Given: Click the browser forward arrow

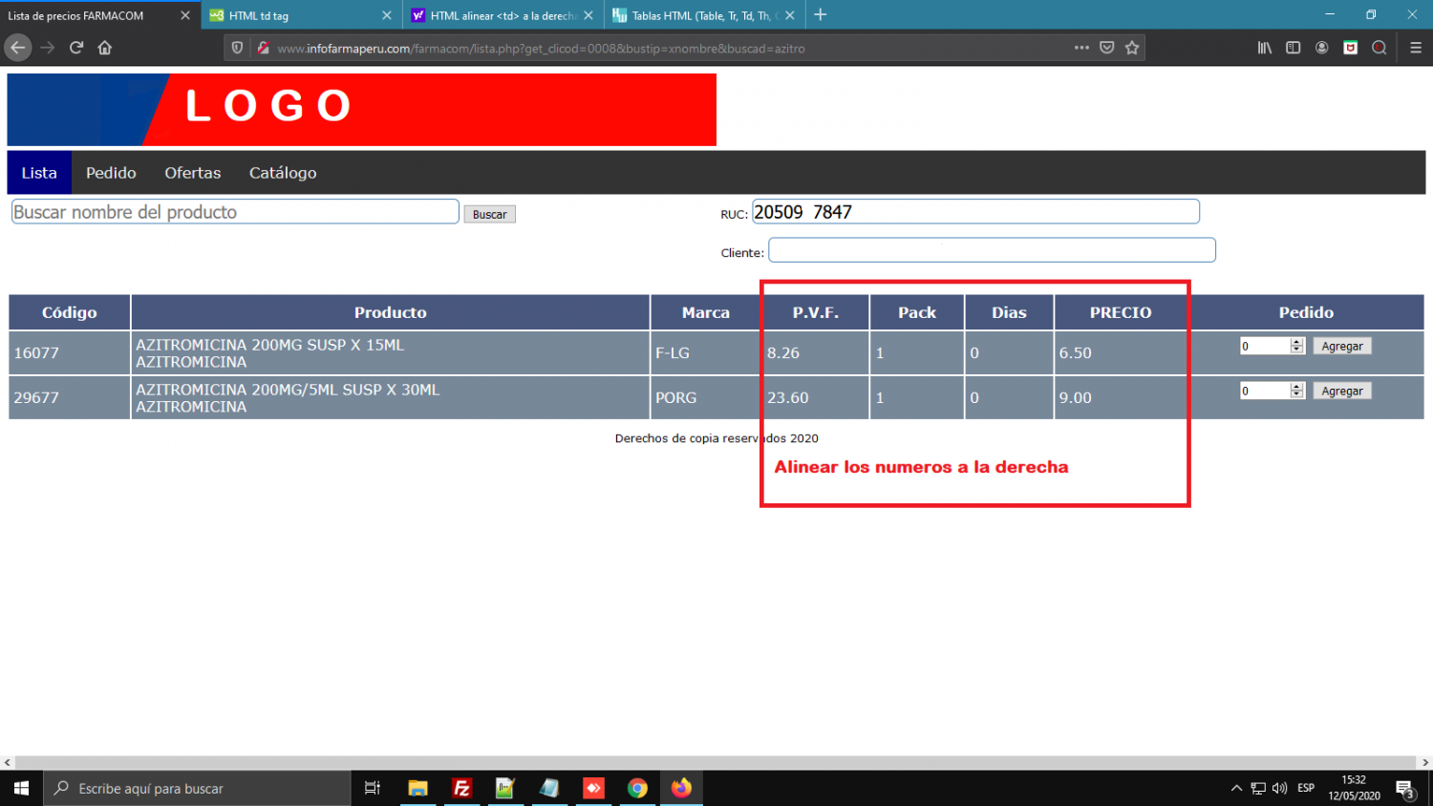Looking at the screenshot, I should [x=48, y=48].
